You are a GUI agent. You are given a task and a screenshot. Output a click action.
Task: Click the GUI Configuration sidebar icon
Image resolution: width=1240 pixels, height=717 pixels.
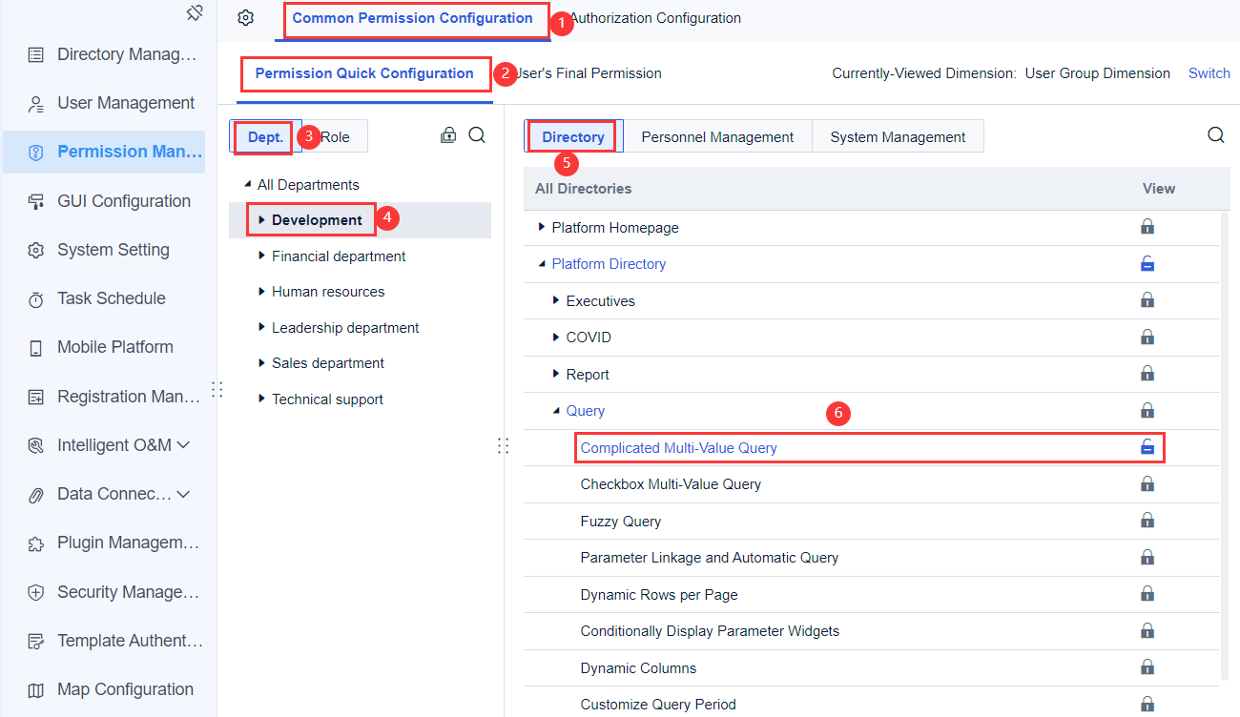pos(36,200)
